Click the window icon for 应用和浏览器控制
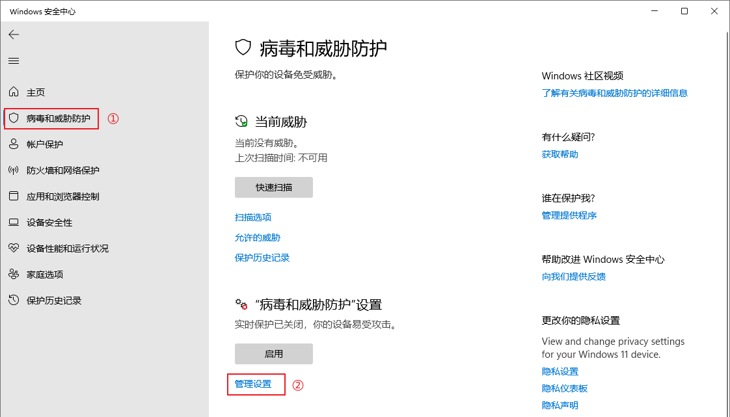The image size is (730, 417). (x=14, y=196)
